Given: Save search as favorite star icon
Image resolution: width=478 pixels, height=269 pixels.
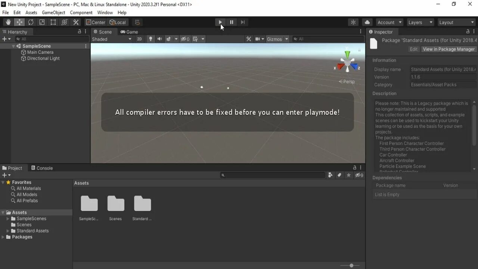Looking at the screenshot, I should pyautogui.click(x=348, y=175).
